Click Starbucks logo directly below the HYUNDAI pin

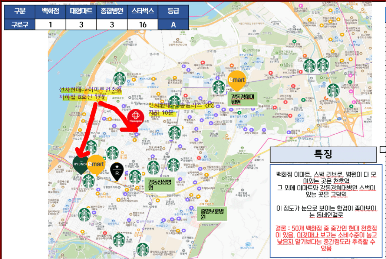89,181
